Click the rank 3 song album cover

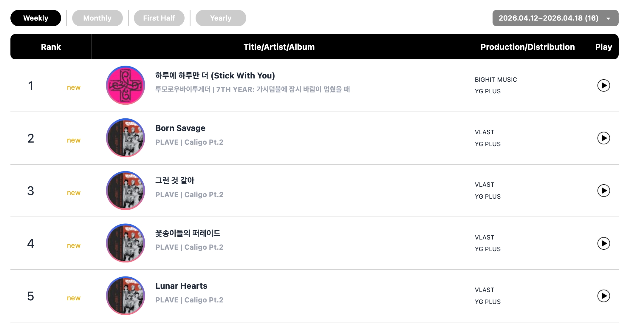[x=126, y=190]
